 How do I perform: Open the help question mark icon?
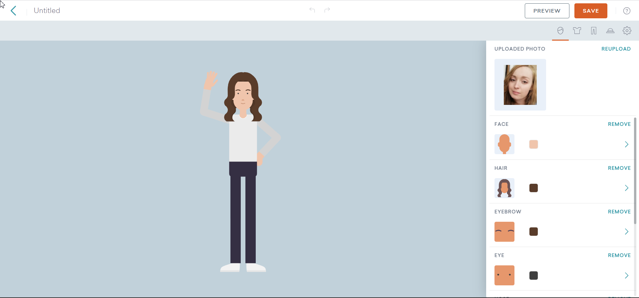(x=627, y=11)
